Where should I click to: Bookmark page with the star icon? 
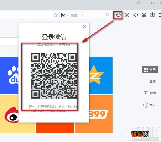56,15
